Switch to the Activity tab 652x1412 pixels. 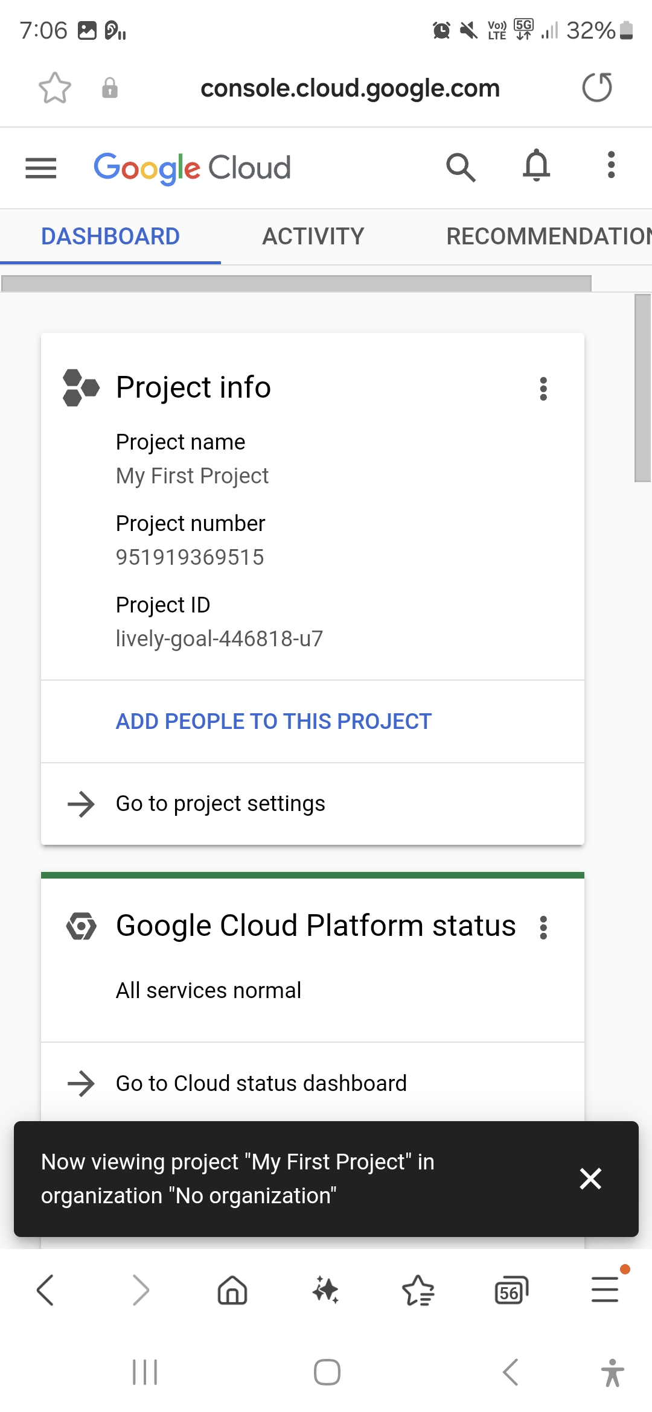point(313,237)
